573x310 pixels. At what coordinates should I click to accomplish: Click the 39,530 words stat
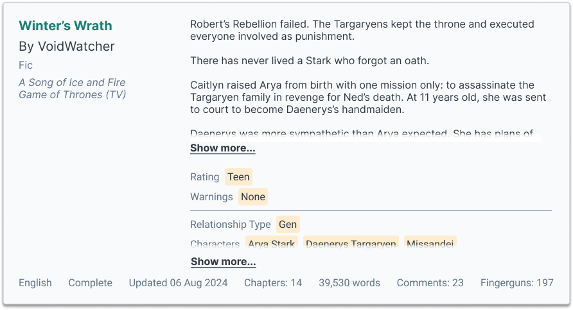click(349, 283)
